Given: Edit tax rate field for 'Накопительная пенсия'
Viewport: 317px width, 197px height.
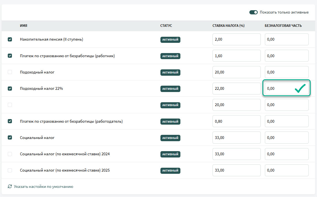Looking at the screenshot, I should coord(236,40).
